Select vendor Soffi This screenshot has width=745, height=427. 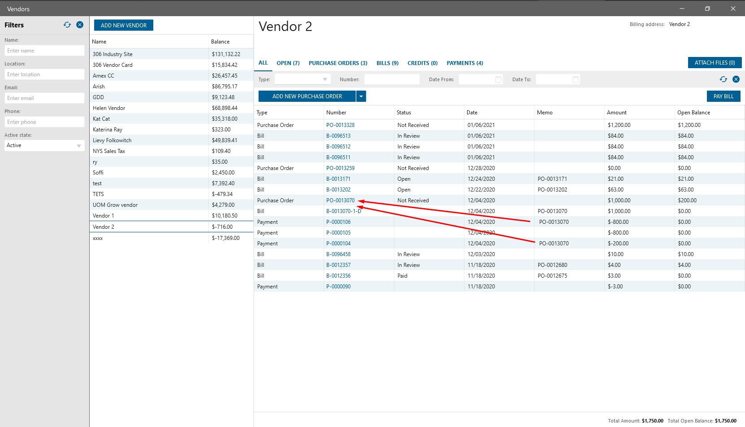click(x=171, y=172)
